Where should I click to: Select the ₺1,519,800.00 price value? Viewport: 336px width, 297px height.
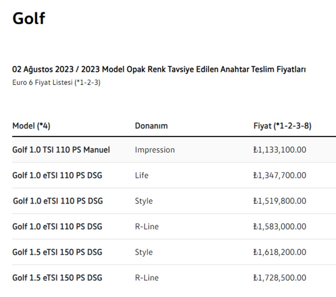(x=280, y=201)
